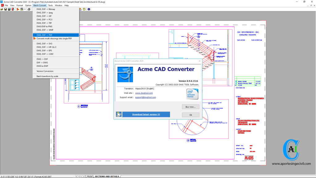The height and width of the screenshot is (178, 316).
Task: Save the current drawing via the Save icon
Action: pos(6,9)
